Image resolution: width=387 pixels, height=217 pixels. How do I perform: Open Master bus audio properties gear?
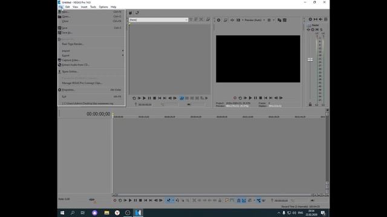310,19
